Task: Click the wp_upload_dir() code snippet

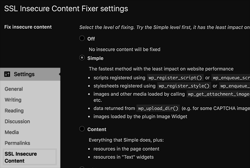Action: [158, 109]
